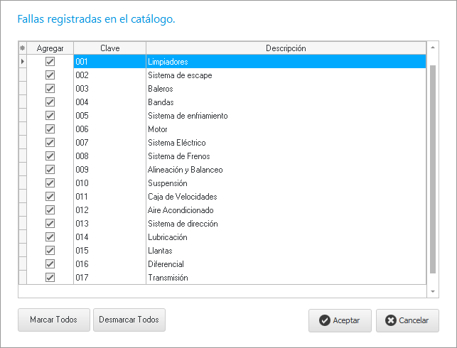Uncheck the Aire Acondicionado checkbox
Viewport: 457px width, 348px height.
50,210
